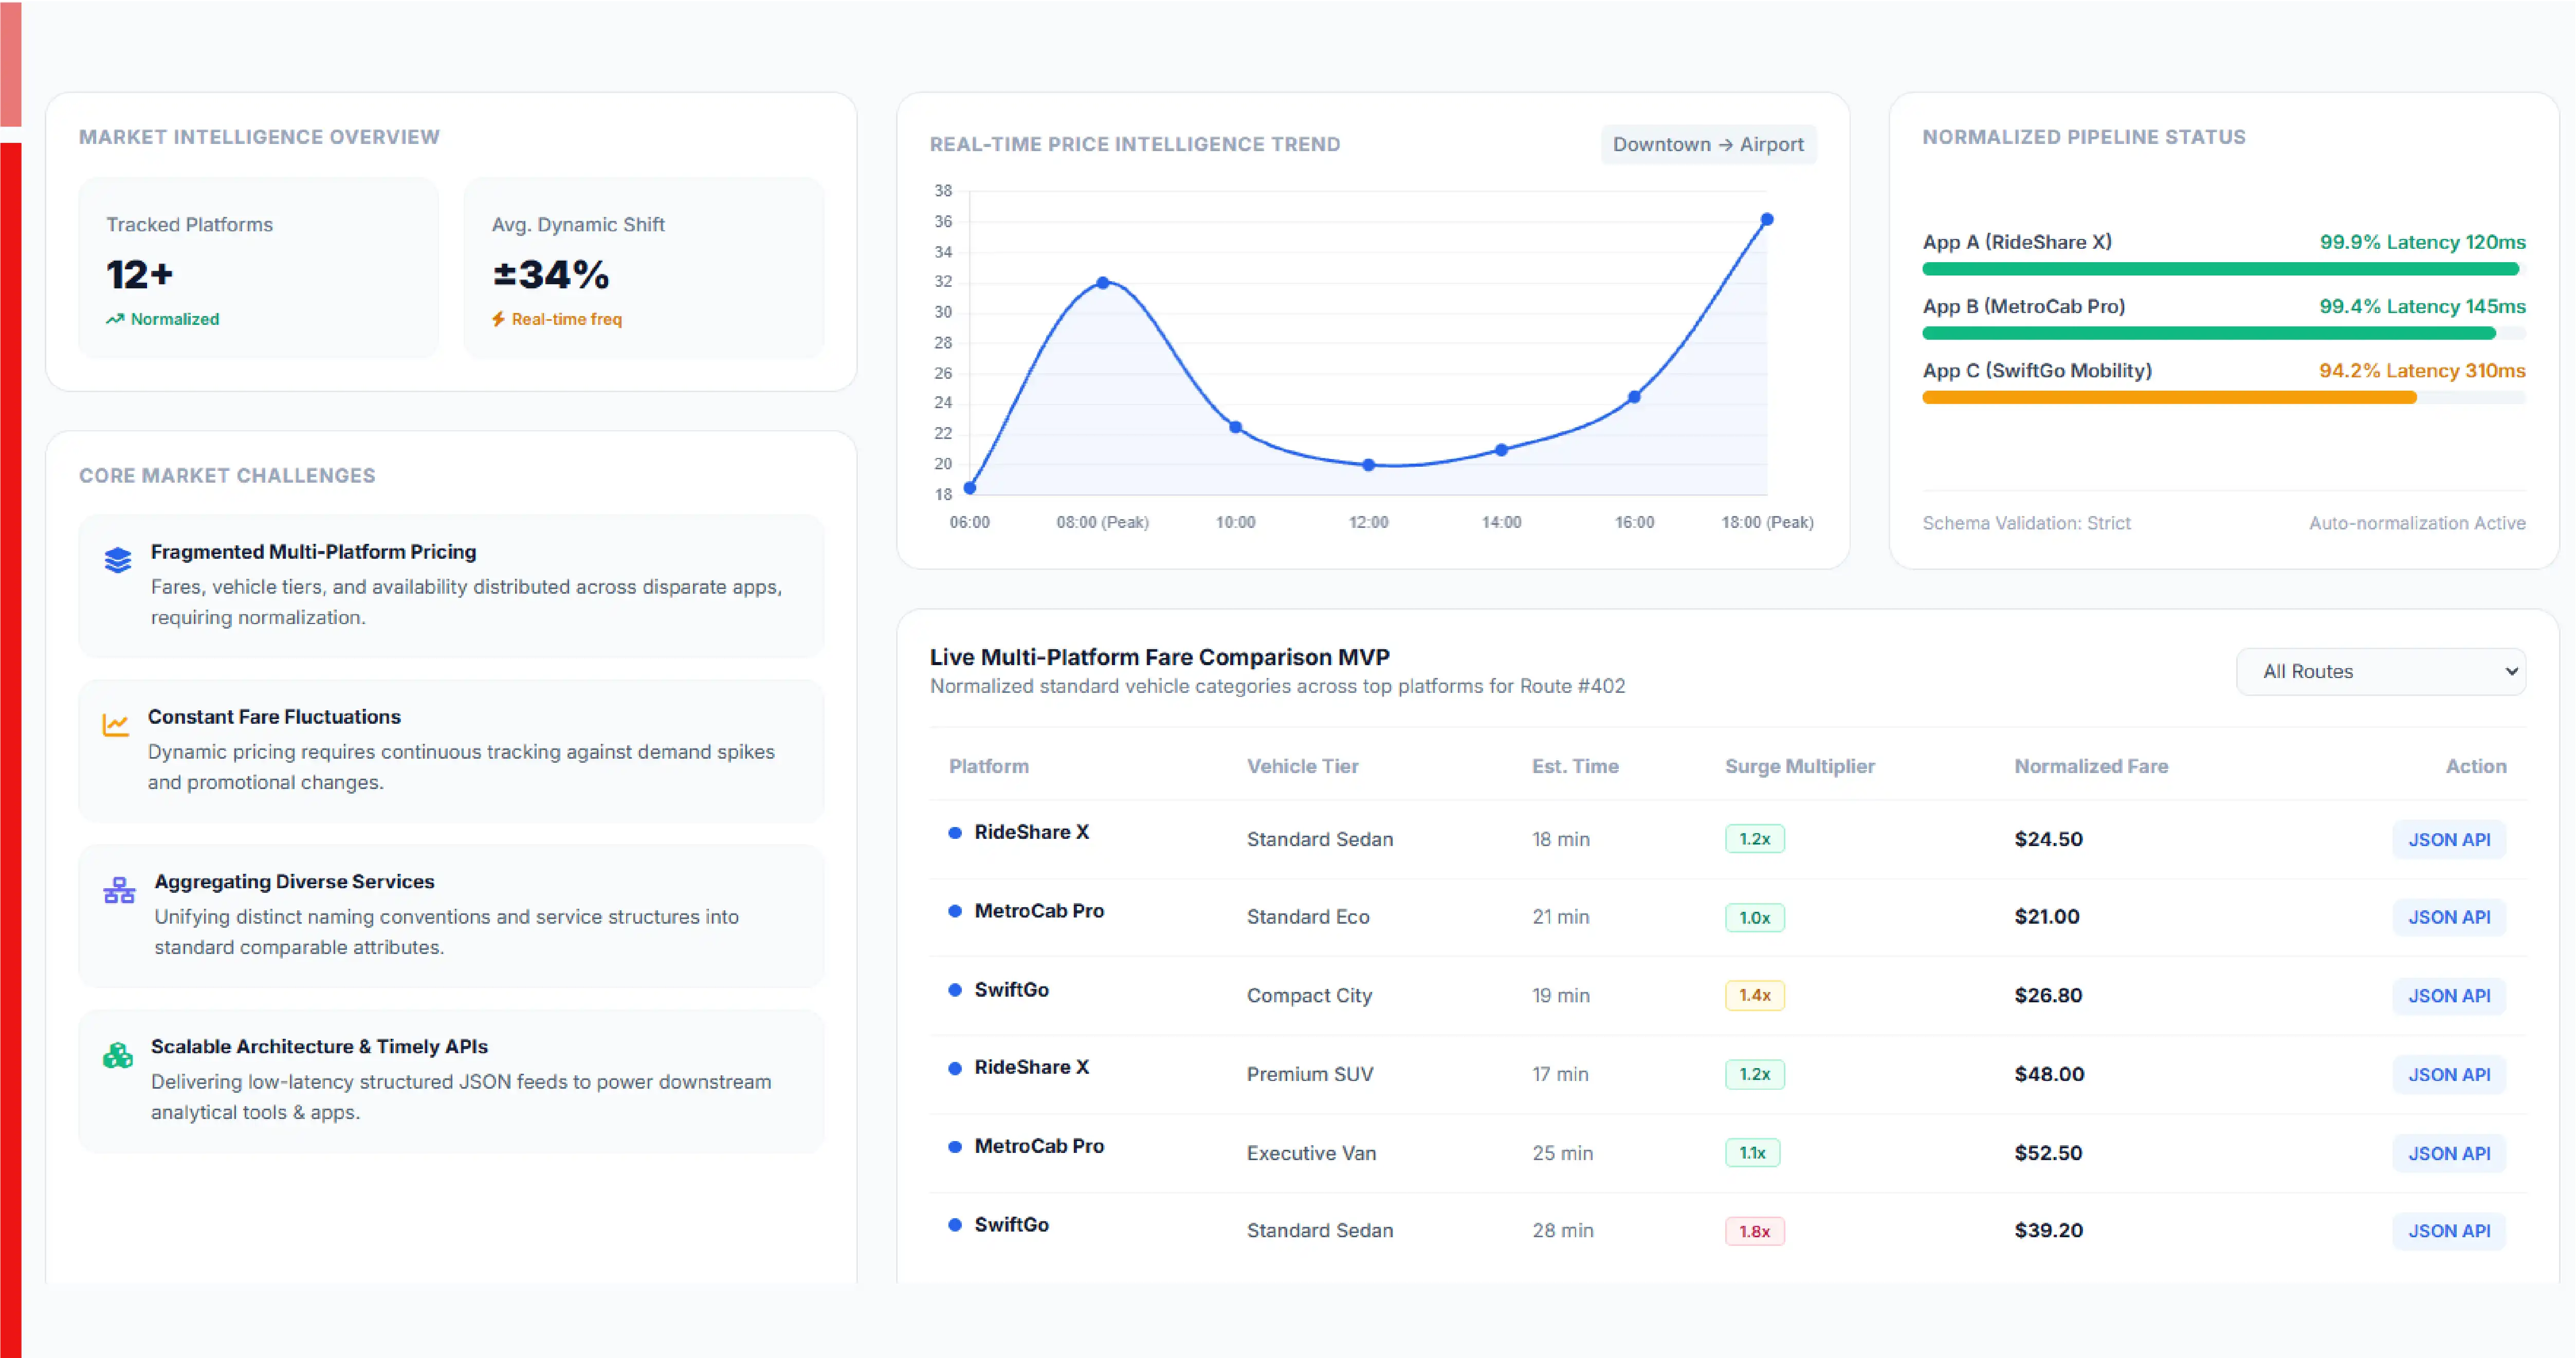Screen dimensions: 2576x1358
Task: Click the 1.4x surge badge for Compact City
Action: tap(1754, 995)
